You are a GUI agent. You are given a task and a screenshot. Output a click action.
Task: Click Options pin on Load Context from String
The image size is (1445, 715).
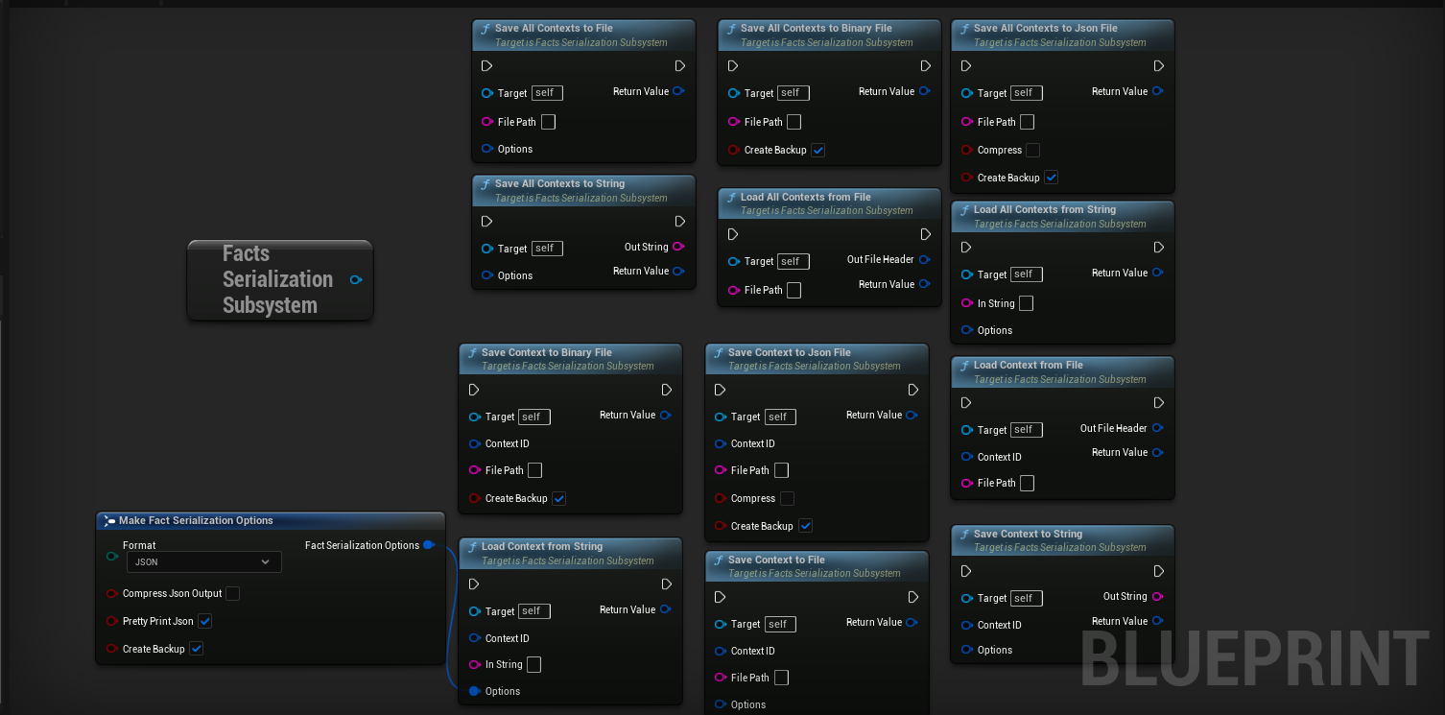click(474, 691)
